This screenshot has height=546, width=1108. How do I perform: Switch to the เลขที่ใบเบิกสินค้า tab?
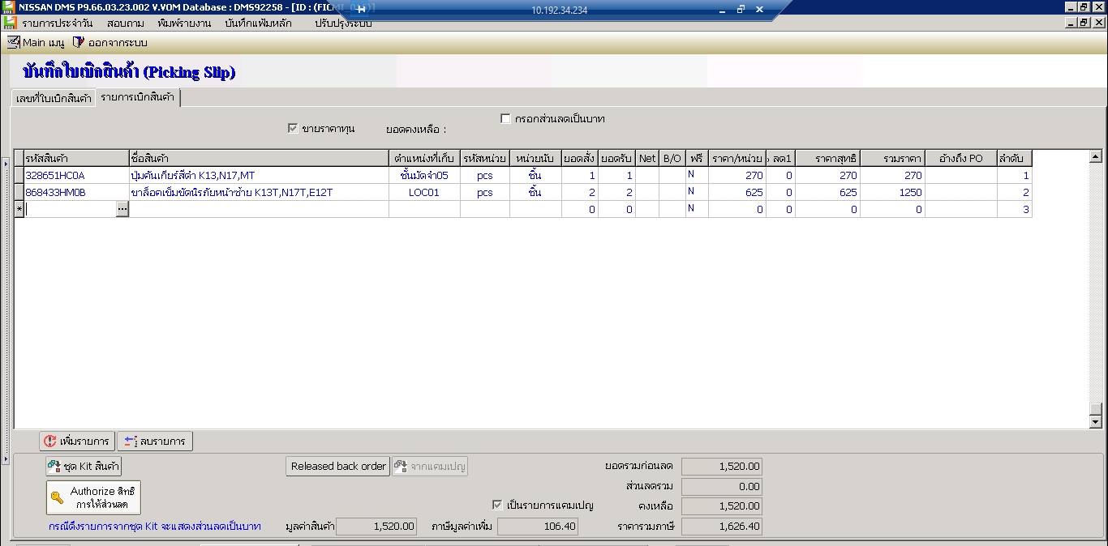(54, 99)
